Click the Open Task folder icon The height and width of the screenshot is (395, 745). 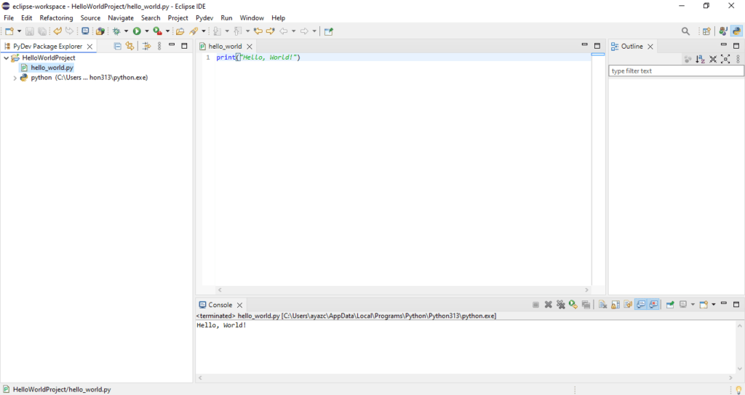180,31
